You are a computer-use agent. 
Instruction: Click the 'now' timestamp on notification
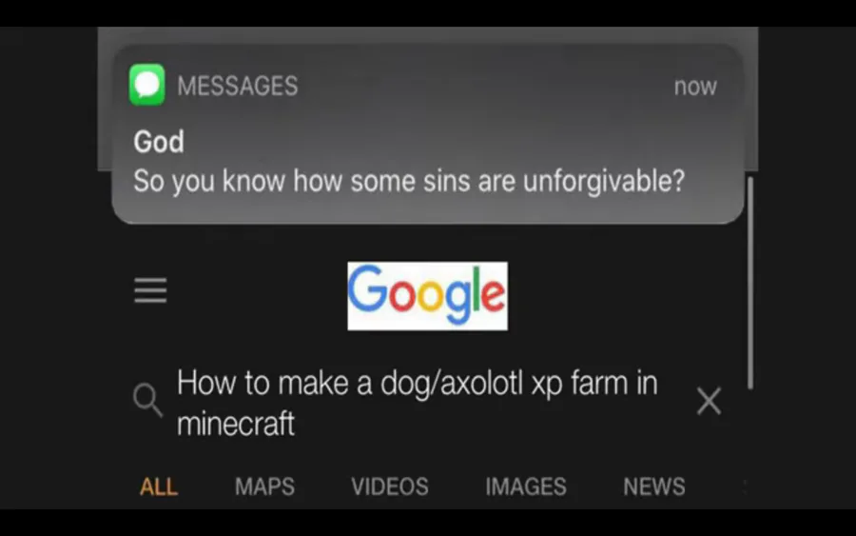coord(695,87)
